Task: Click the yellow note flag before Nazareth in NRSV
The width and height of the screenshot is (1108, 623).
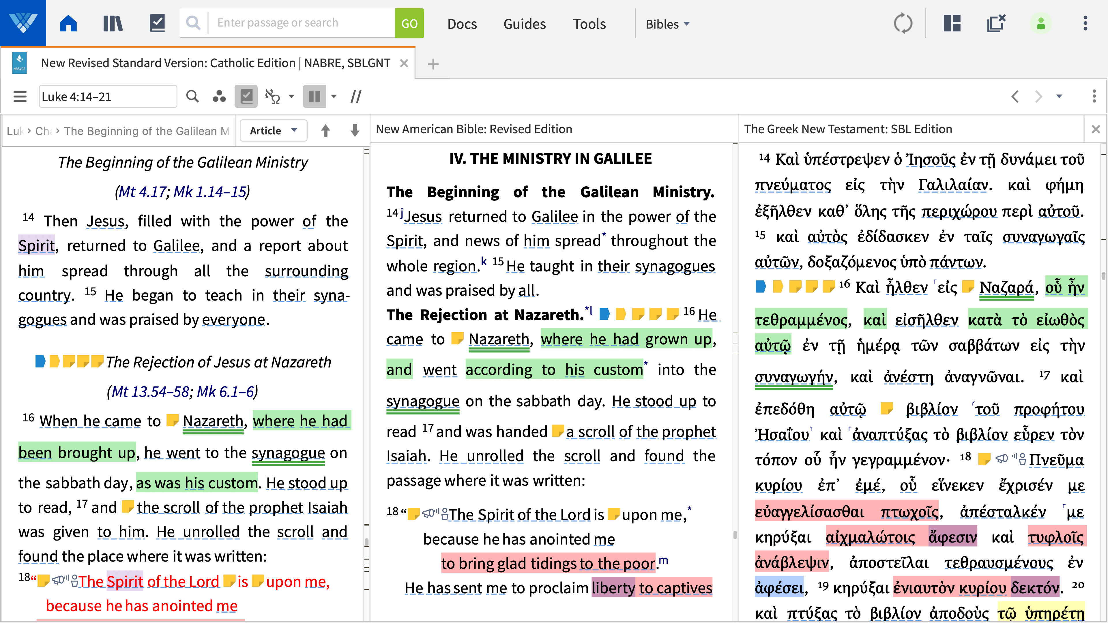Action: tap(172, 421)
